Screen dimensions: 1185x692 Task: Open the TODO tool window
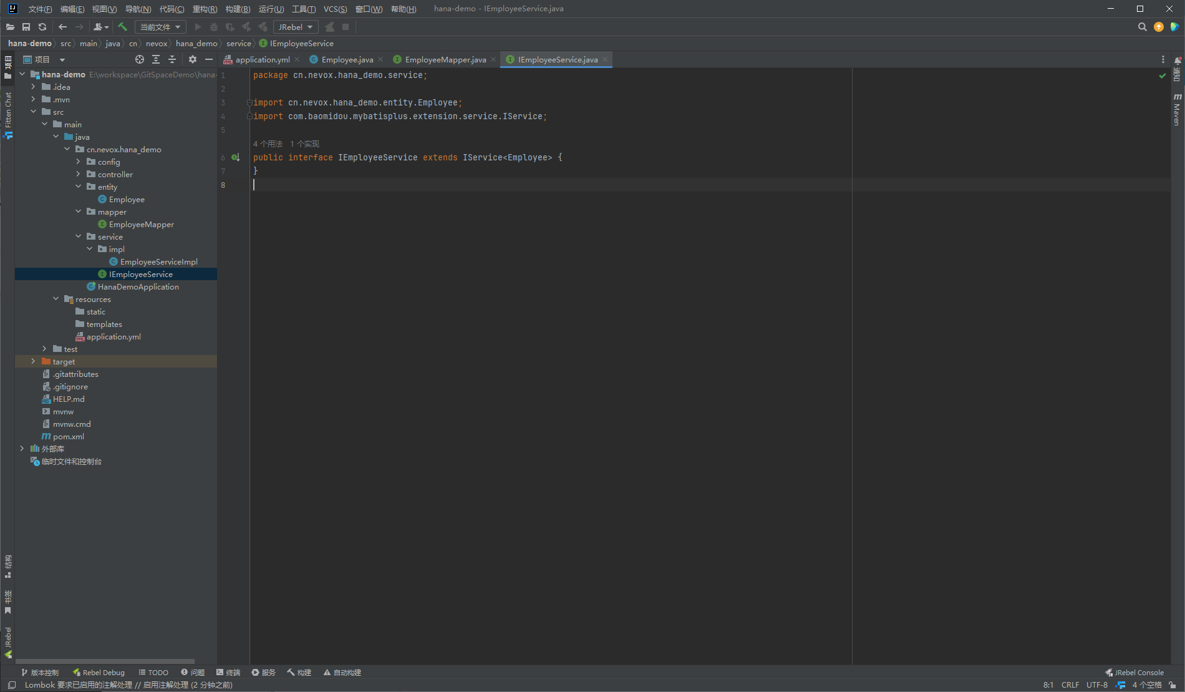[153, 673]
